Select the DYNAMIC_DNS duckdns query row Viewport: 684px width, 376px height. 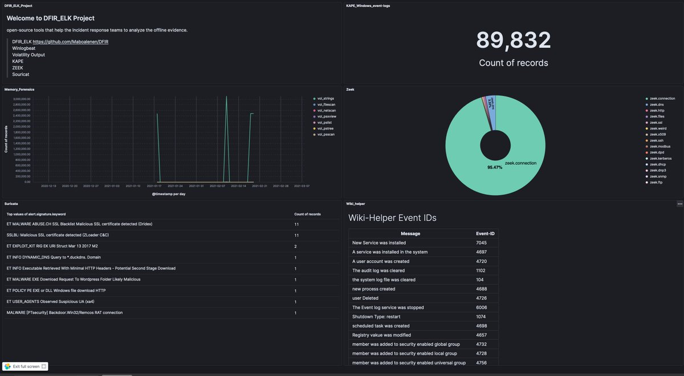tap(171, 257)
